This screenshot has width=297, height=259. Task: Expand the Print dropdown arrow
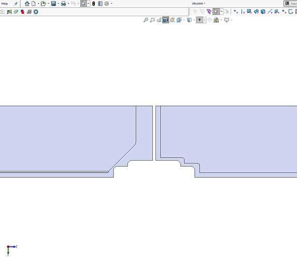click(x=68, y=4)
